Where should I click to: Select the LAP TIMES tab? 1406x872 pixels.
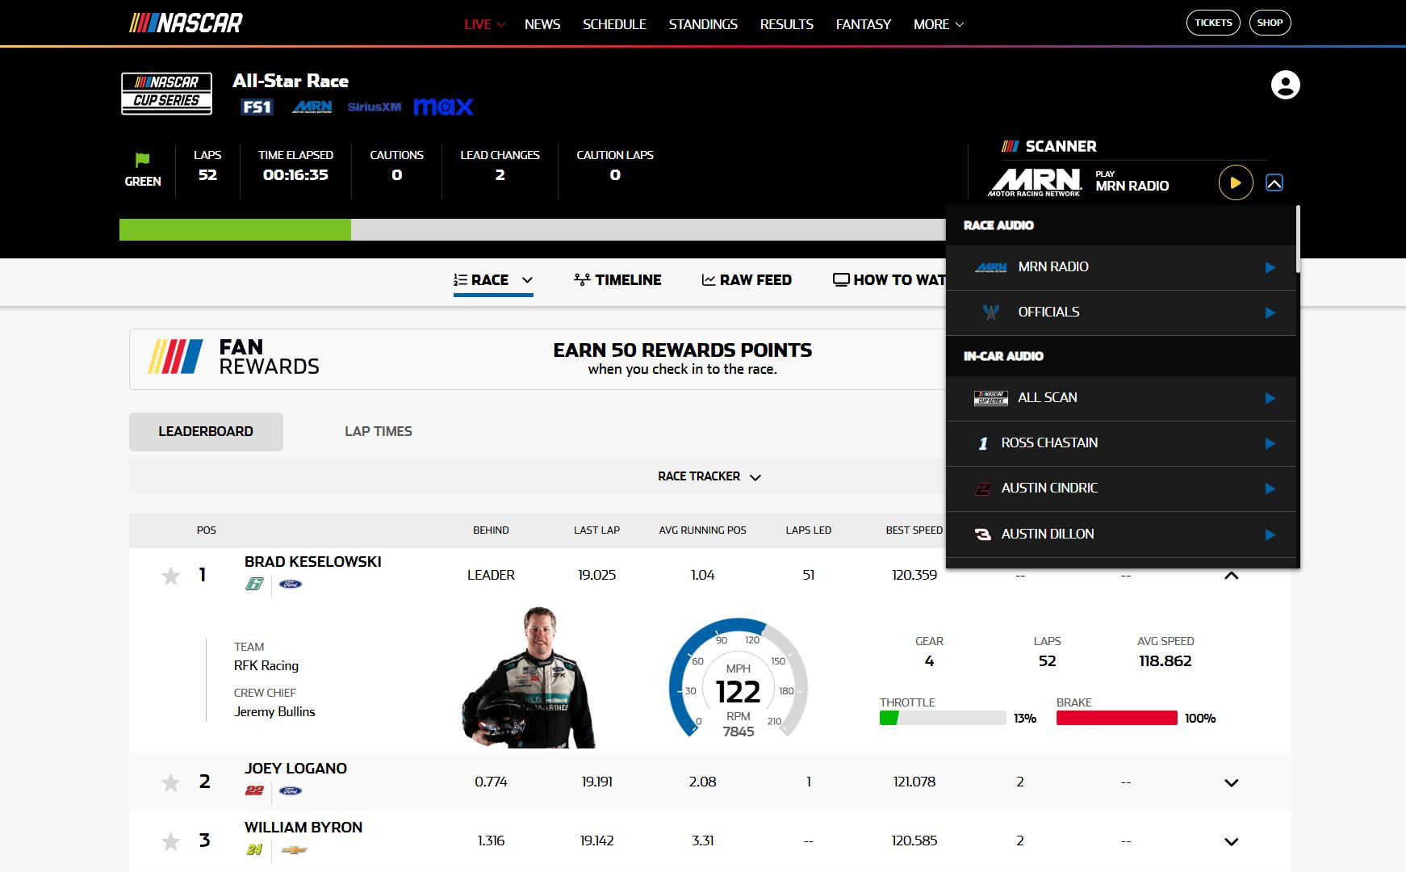point(379,431)
